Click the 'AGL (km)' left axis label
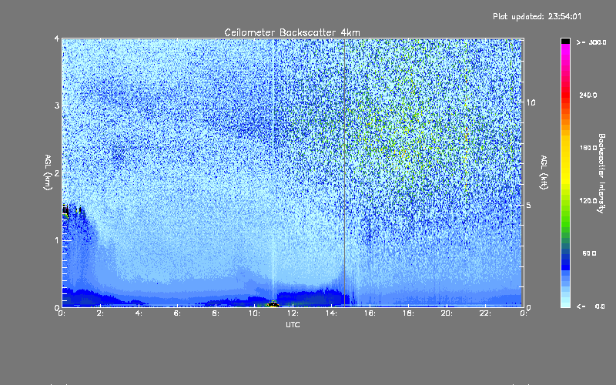This screenshot has width=616, height=385. click(x=48, y=172)
